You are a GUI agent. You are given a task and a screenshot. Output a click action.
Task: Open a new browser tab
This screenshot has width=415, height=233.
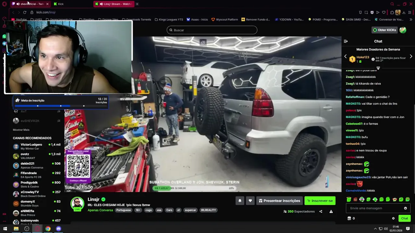tap(137, 4)
